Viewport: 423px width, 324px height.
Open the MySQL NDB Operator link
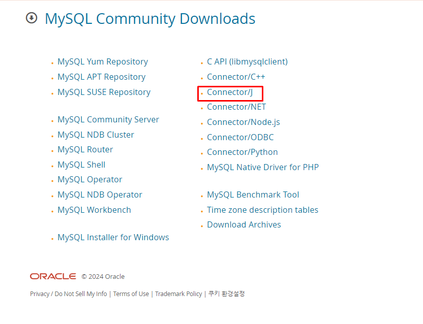tap(100, 195)
